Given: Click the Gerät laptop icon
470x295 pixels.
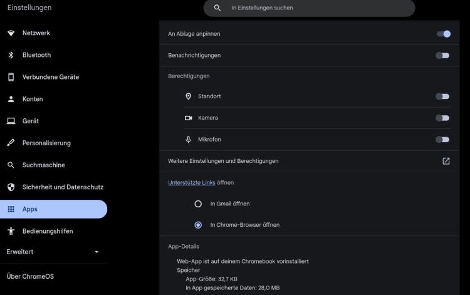Looking at the screenshot, I should tap(11, 121).
